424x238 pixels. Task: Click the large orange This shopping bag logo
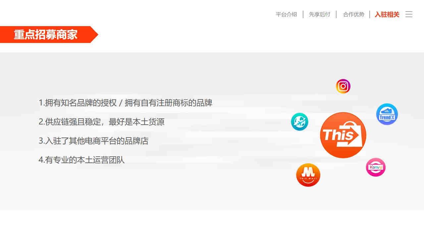343,135
